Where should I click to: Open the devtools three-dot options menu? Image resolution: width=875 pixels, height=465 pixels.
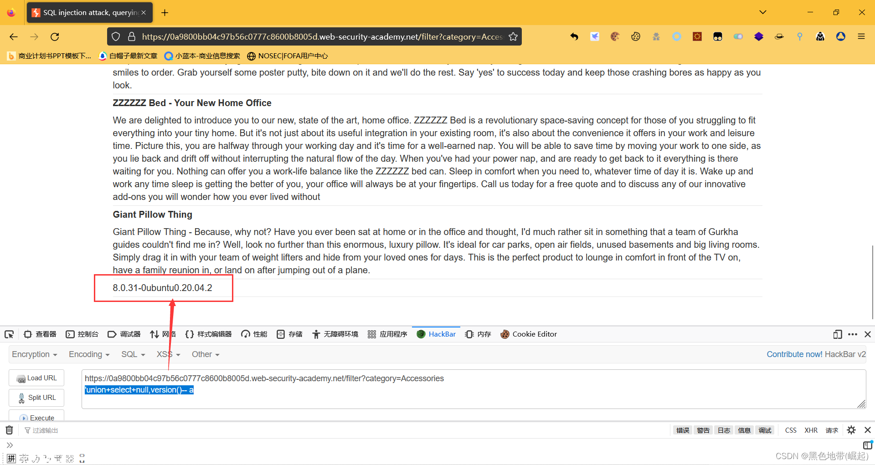tap(853, 334)
